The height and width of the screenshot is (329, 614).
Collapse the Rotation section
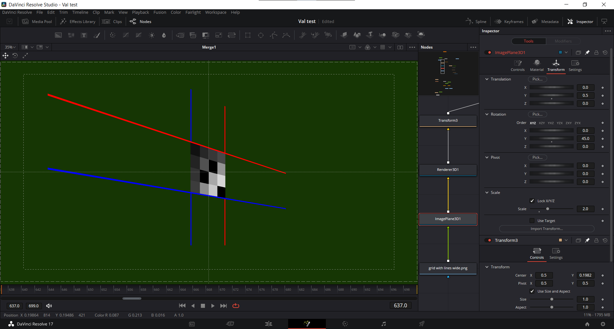pos(487,114)
